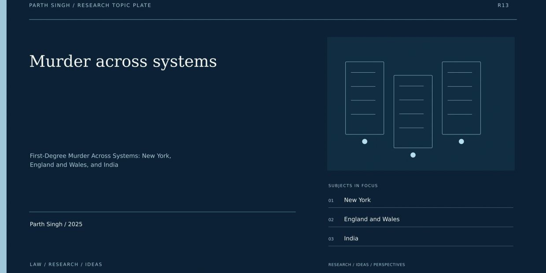Click the '02' index number

[331, 220]
